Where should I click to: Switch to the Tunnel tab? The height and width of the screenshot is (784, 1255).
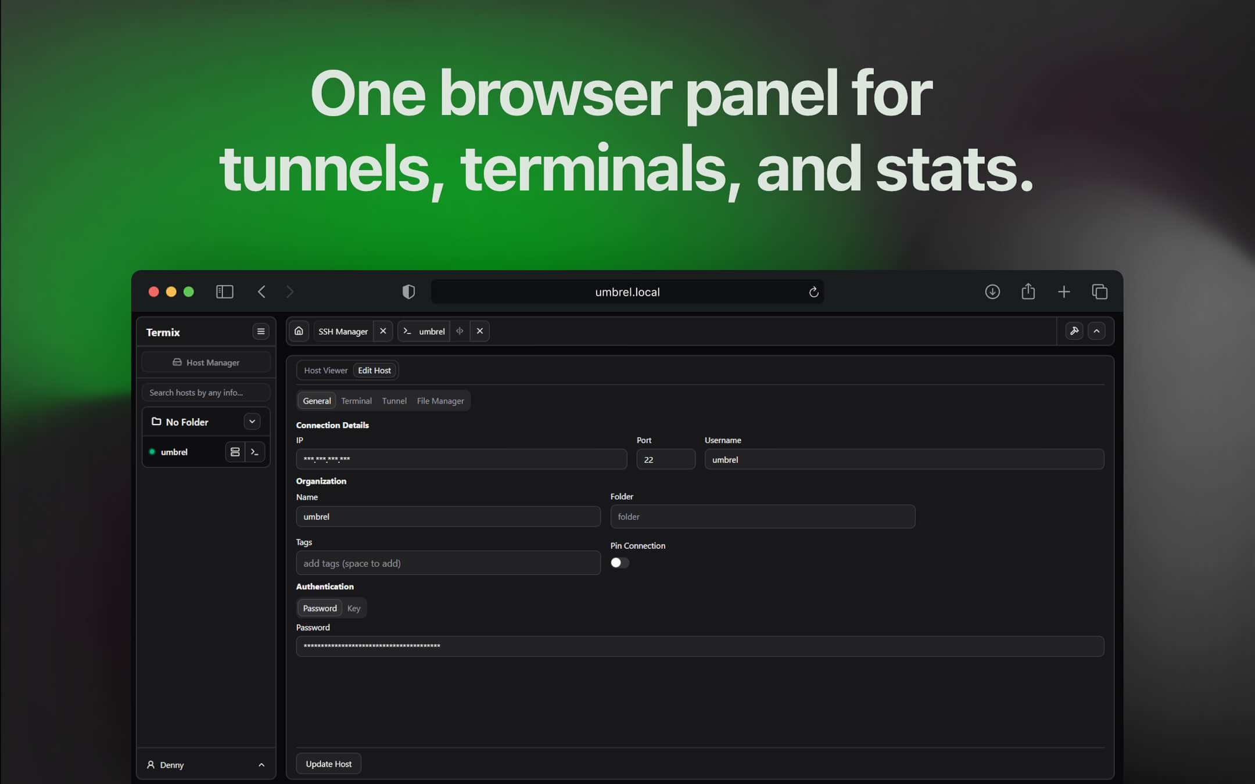click(x=394, y=401)
